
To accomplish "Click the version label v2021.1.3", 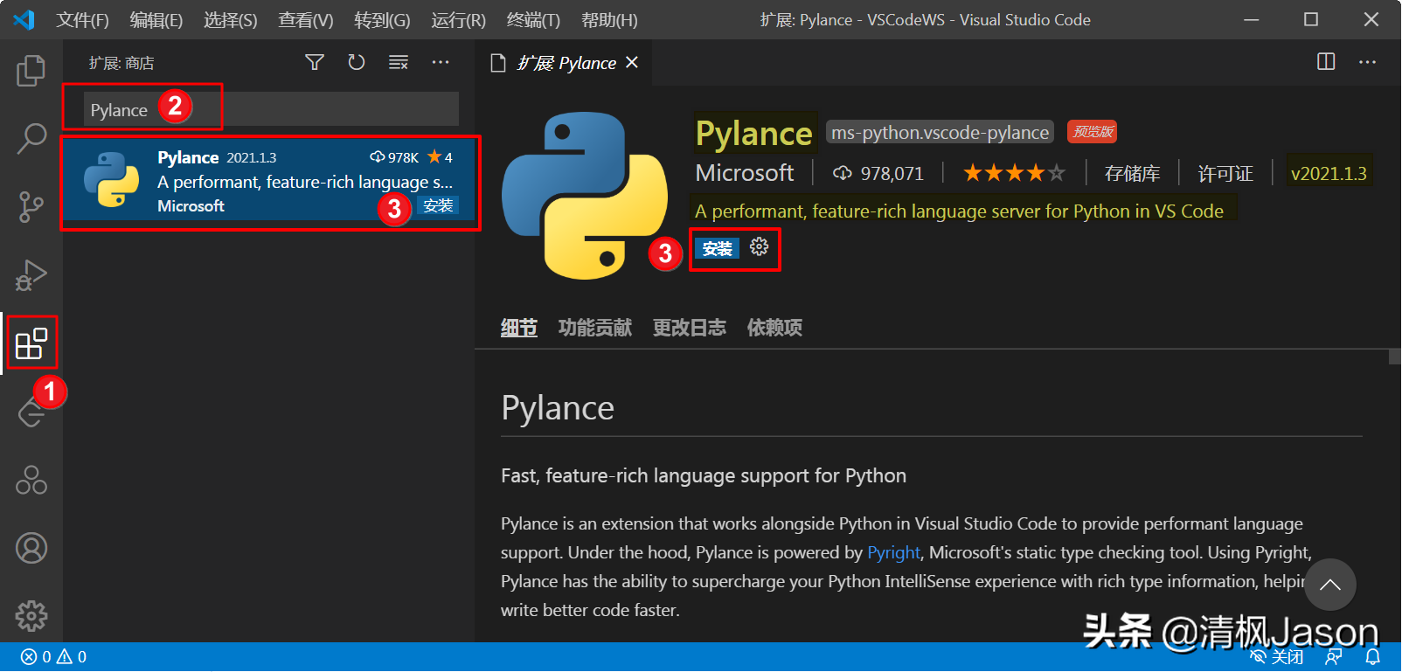I will (1329, 174).
